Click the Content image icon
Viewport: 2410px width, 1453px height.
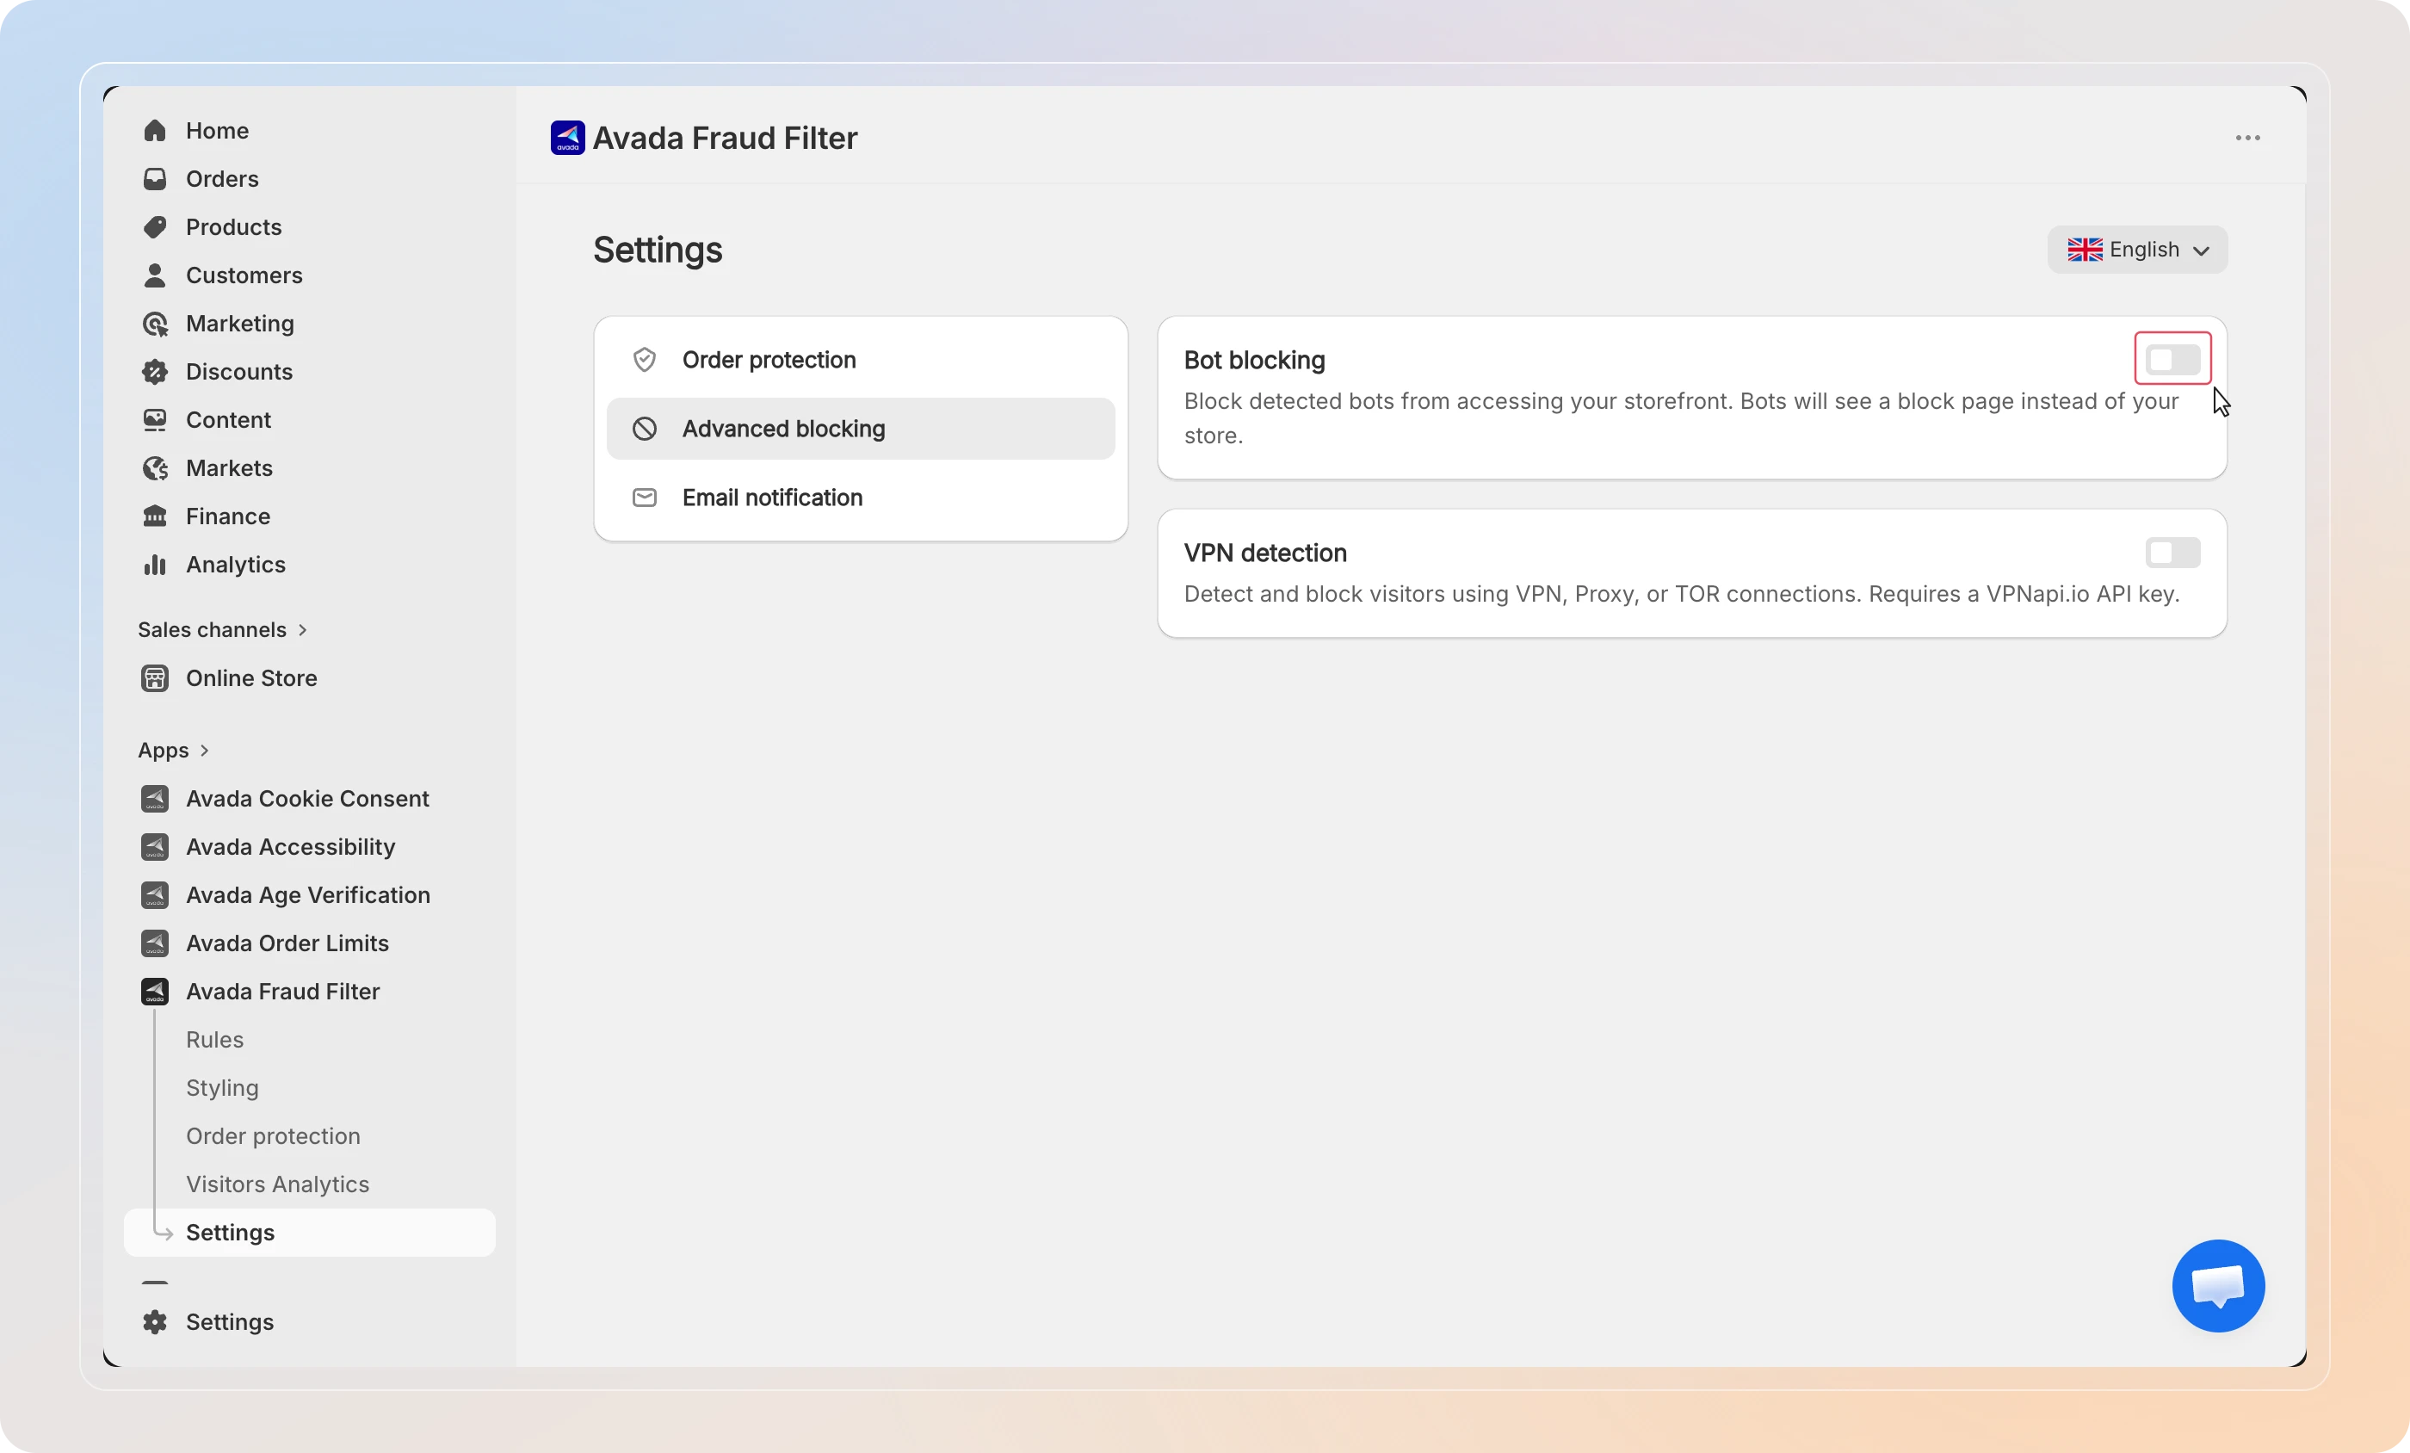(155, 420)
